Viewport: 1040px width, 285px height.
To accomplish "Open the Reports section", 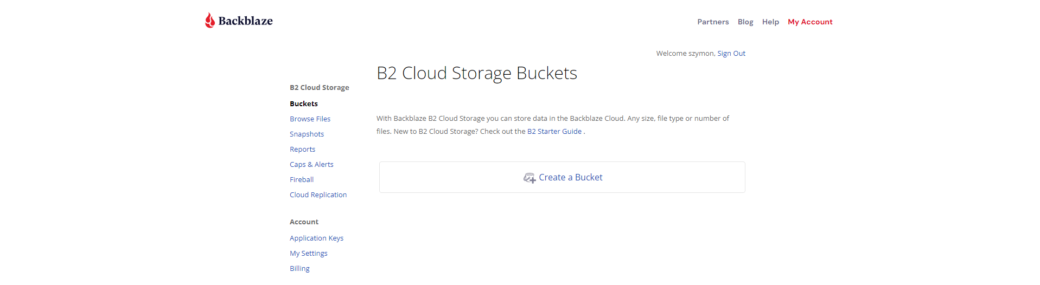I will 302,150.
